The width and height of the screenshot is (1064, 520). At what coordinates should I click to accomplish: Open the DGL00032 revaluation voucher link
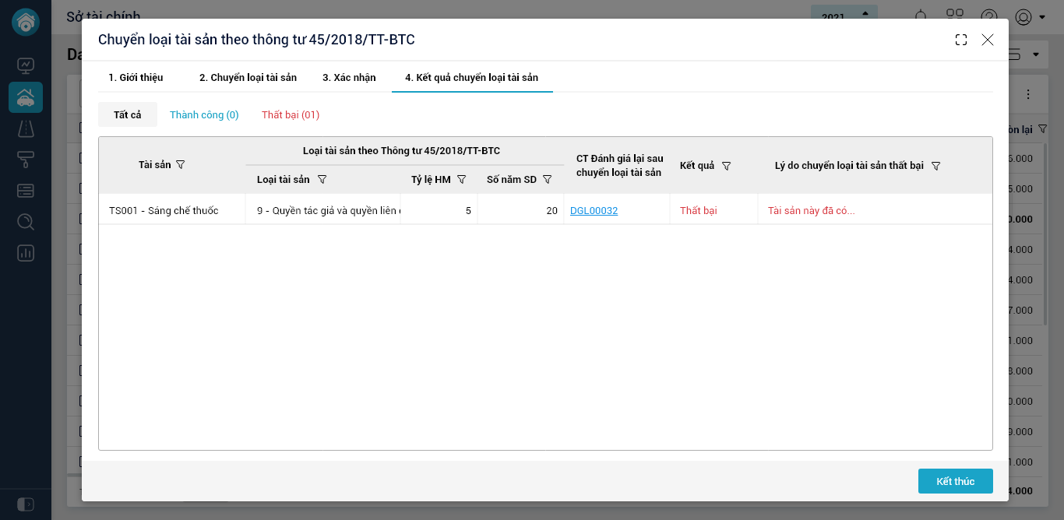tap(594, 210)
